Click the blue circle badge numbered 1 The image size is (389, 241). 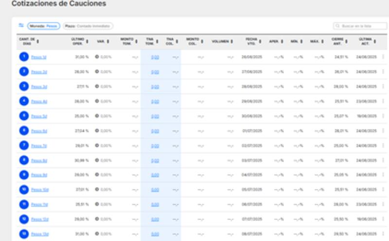(23, 57)
